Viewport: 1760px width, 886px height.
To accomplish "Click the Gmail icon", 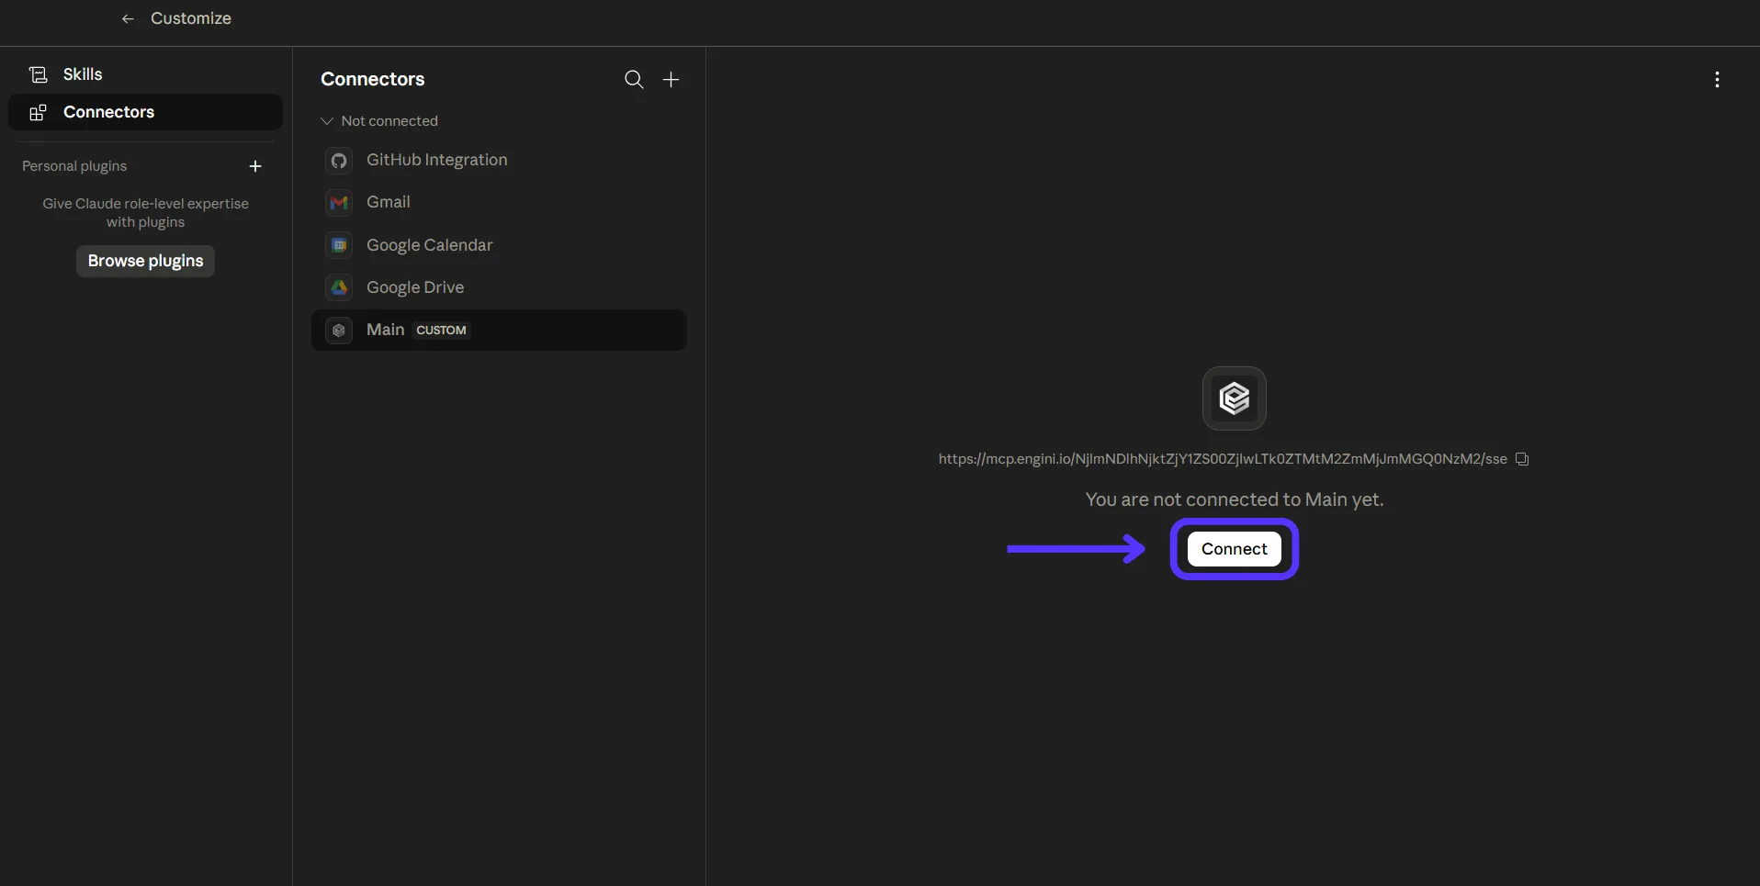I will tap(339, 203).
